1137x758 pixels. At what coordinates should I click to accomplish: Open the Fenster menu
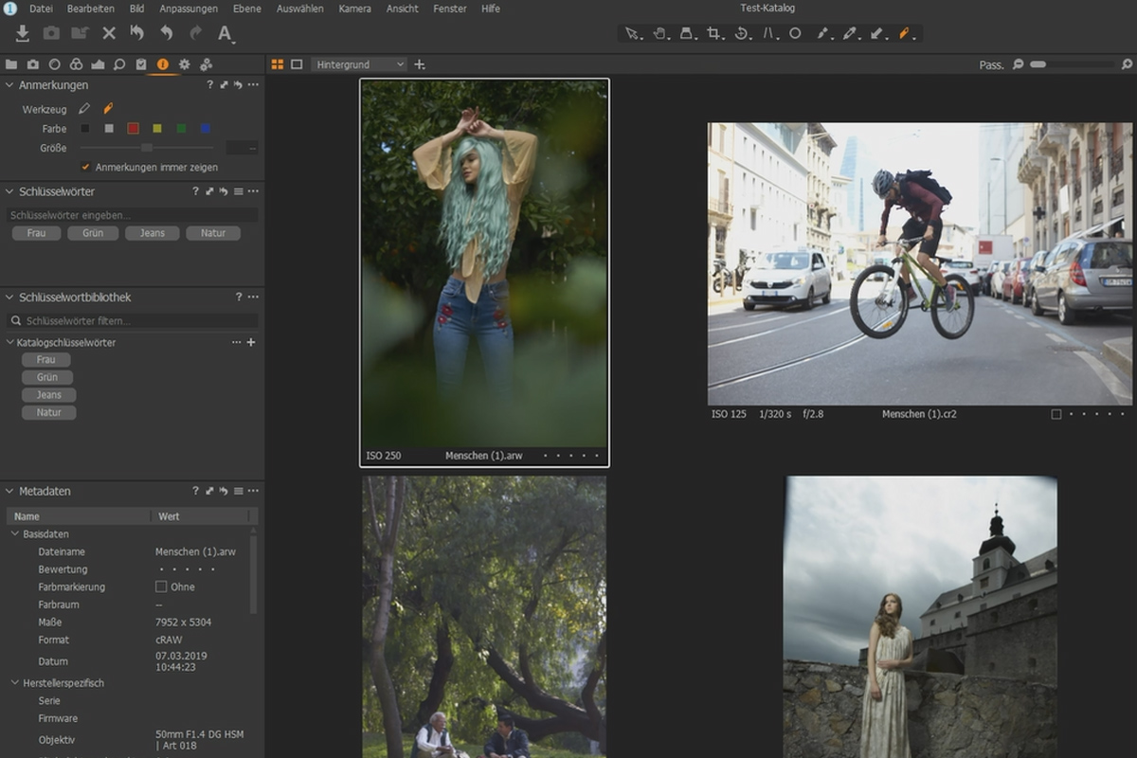pos(450,9)
